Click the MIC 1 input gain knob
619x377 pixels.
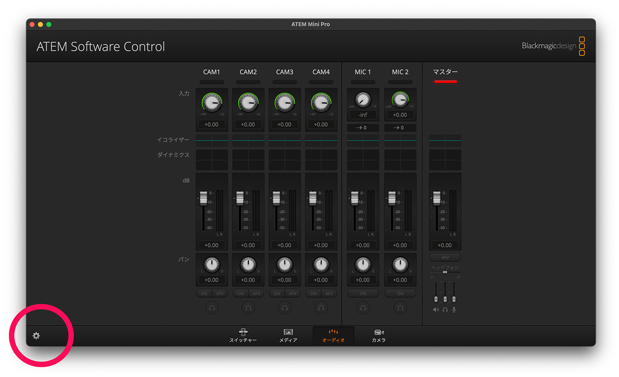coord(363,100)
